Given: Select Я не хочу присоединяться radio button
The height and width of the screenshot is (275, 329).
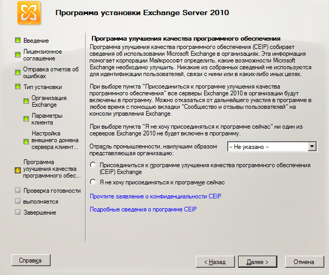Looking at the screenshot, I should pyautogui.click(x=93, y=182).
